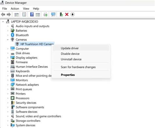Click the Security devices key icon
155x128 pixels.
point(13,102)
